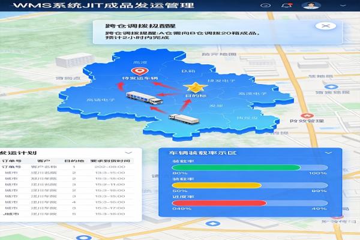Click the red 40% progress bar
This screenshot has height=240, width=360.
click(219, 203)
